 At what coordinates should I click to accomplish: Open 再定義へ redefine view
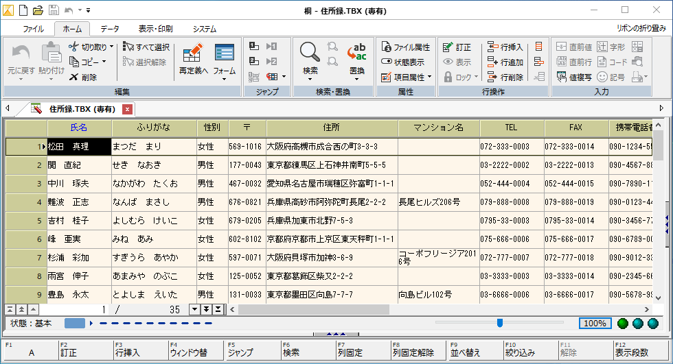(x=193, y=59)
